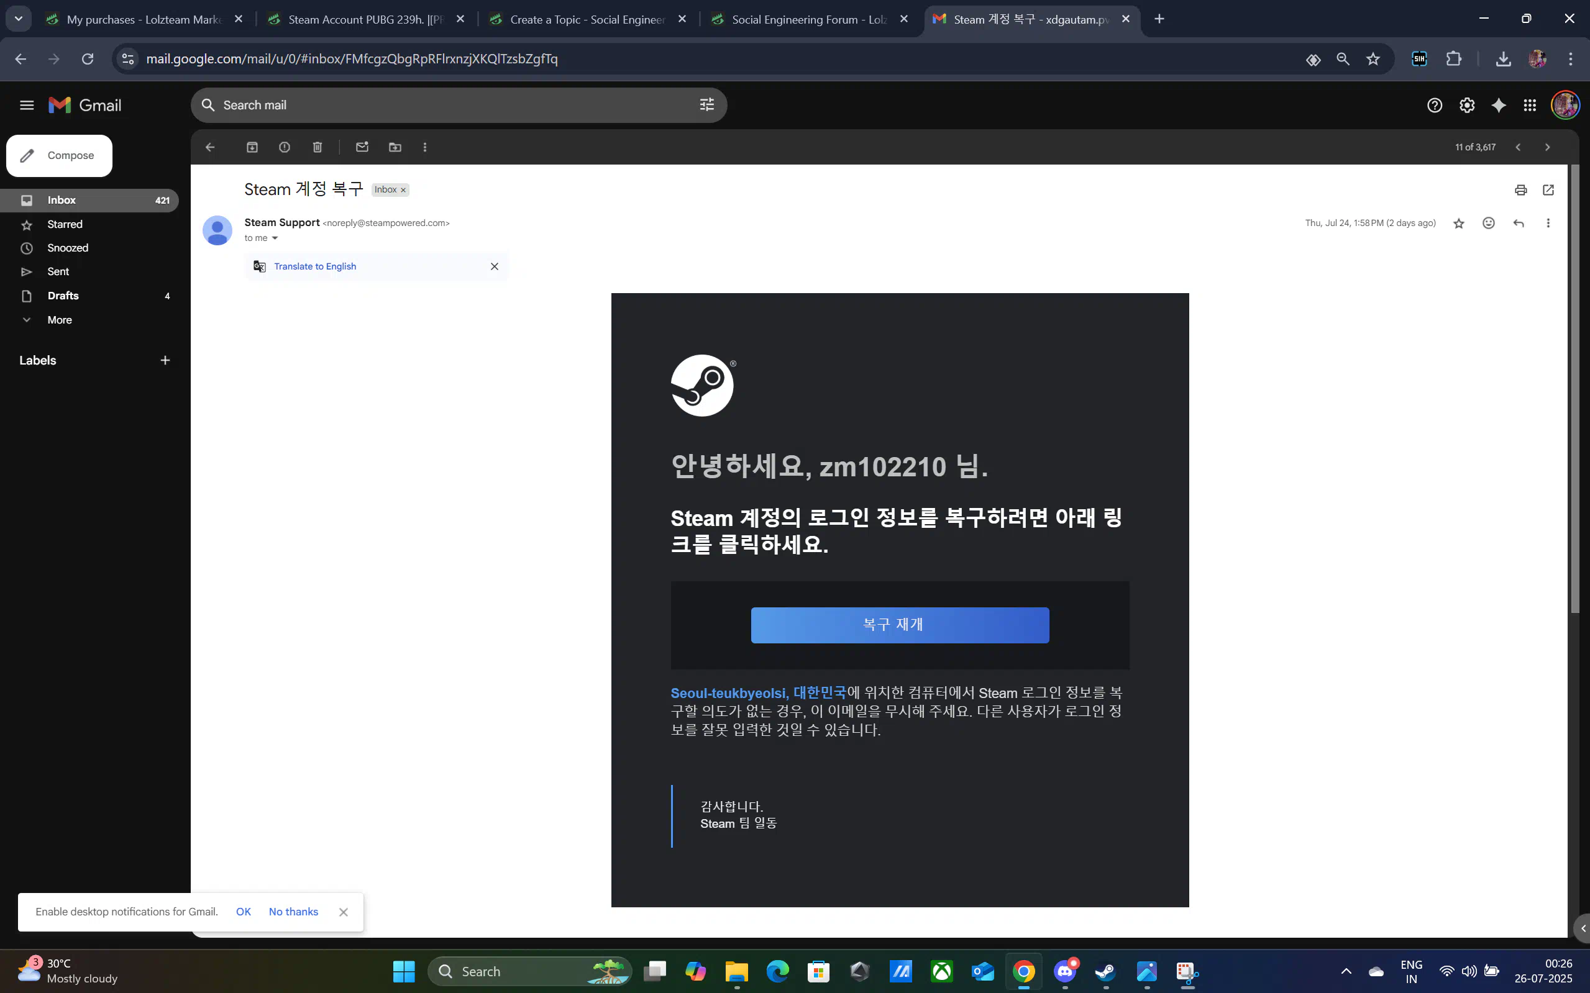Show hidden system tray icons
Screen dimensions: 1590x993
coord(1346,971)
